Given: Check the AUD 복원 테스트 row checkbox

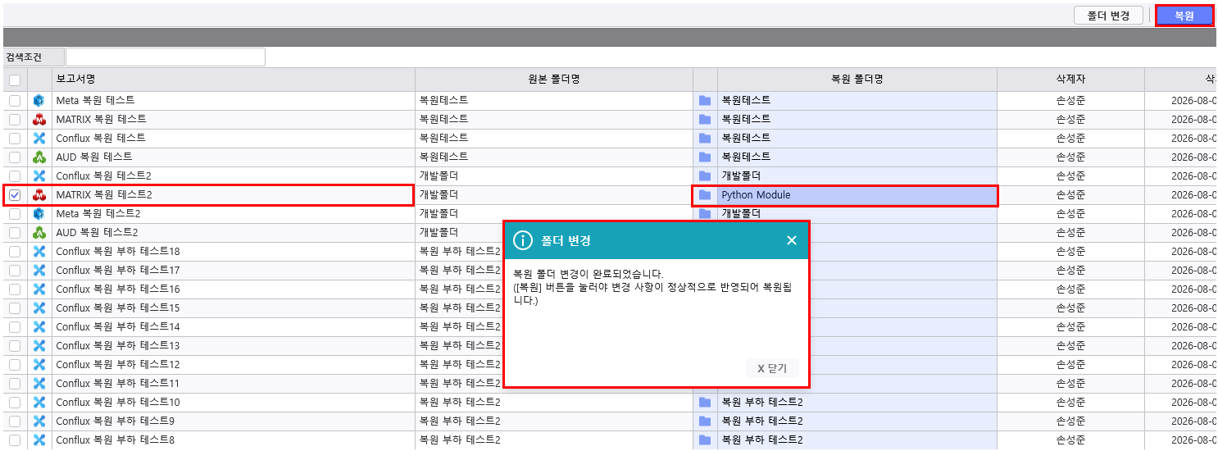Looking at the screenshot, I should tap(15, 157).
